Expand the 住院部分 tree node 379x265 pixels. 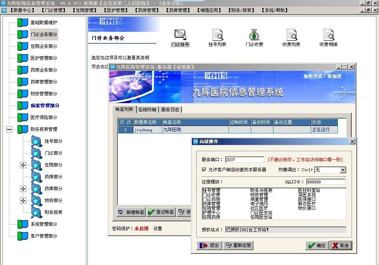[x=23, y=165]
